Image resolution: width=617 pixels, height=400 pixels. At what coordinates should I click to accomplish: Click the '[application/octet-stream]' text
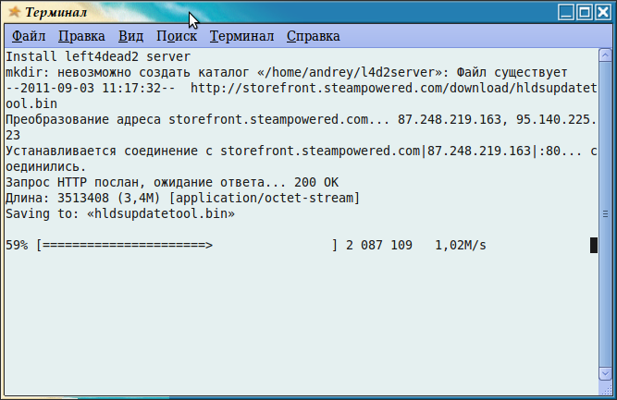tap(264, 198)
